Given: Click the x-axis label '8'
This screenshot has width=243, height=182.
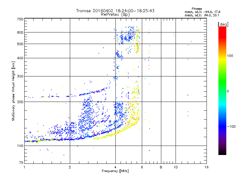Looking at the screenshot, I should pyautogui.click(x=161, y=167).
